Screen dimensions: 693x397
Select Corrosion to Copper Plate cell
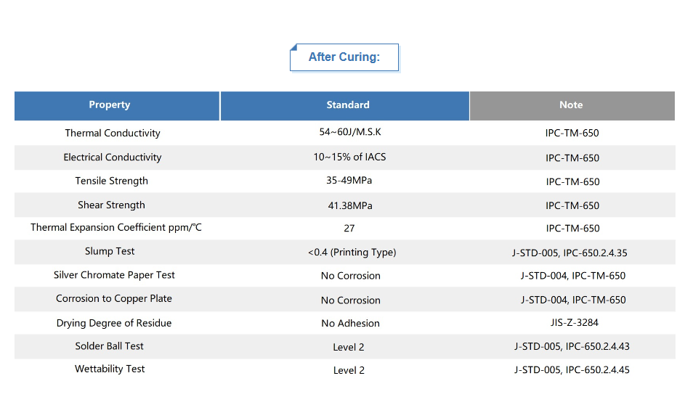point(114,299)
